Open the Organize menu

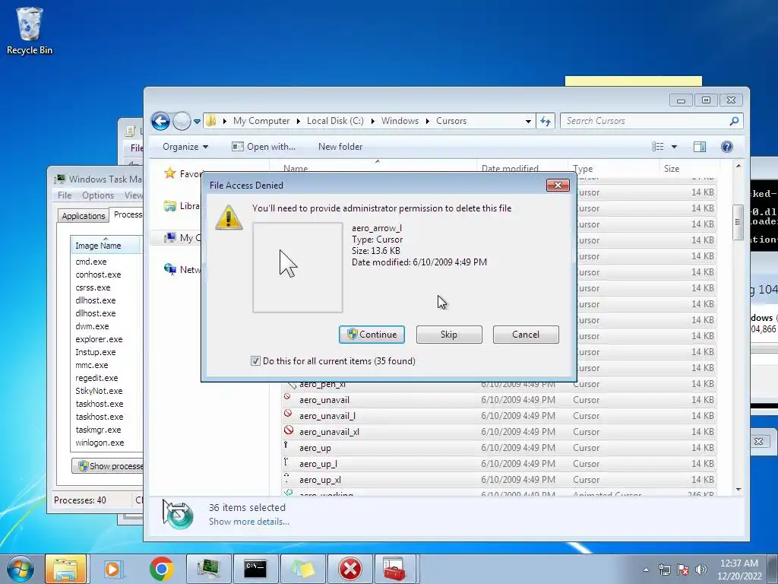point(185,147)
